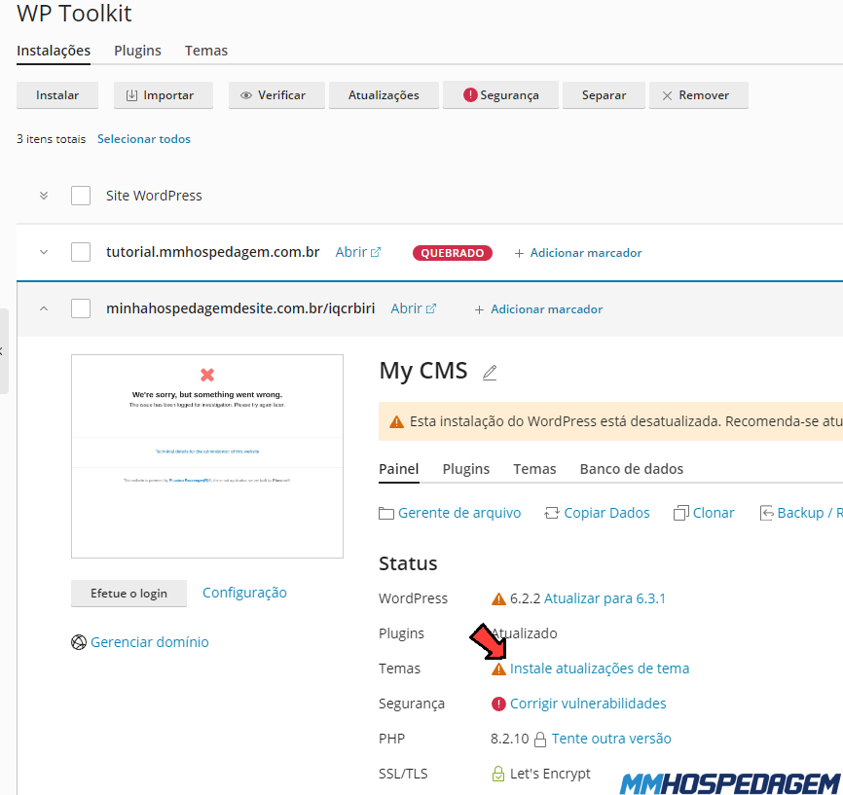Click the site preview thumbnail
This screenshot has height=795, width=843.
coord(207,456)
